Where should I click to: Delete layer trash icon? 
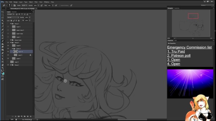(x=31, y=116)
